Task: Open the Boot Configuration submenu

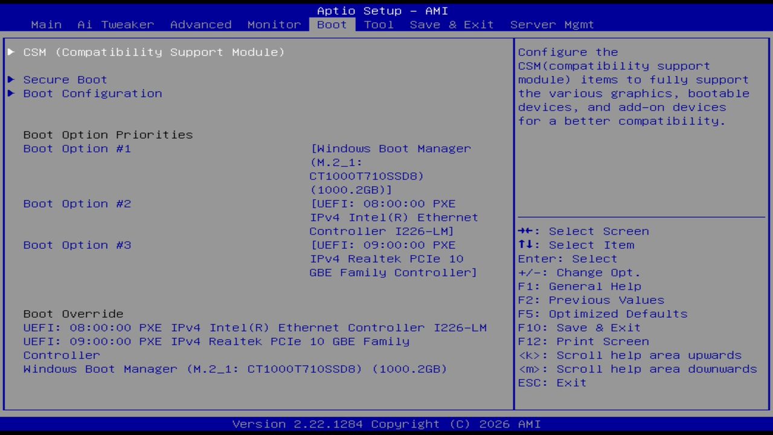Action: [x=92, y=94]
